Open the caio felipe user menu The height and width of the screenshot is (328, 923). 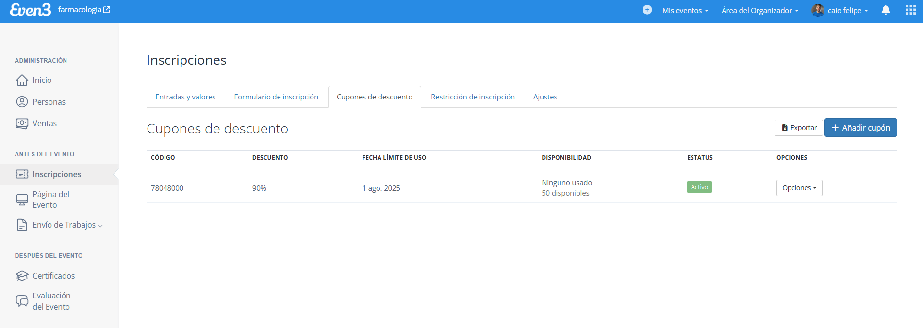tap(840, 10)
